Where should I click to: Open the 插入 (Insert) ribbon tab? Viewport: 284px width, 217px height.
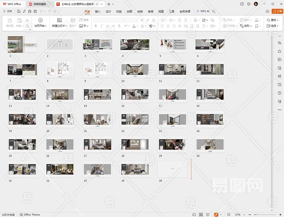[x=98, y=11]
